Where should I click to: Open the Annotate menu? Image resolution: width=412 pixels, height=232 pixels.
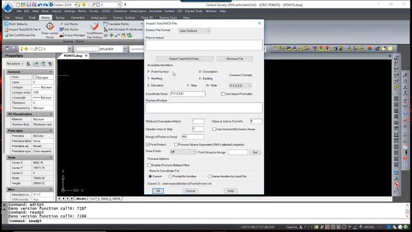coord(155,11)
